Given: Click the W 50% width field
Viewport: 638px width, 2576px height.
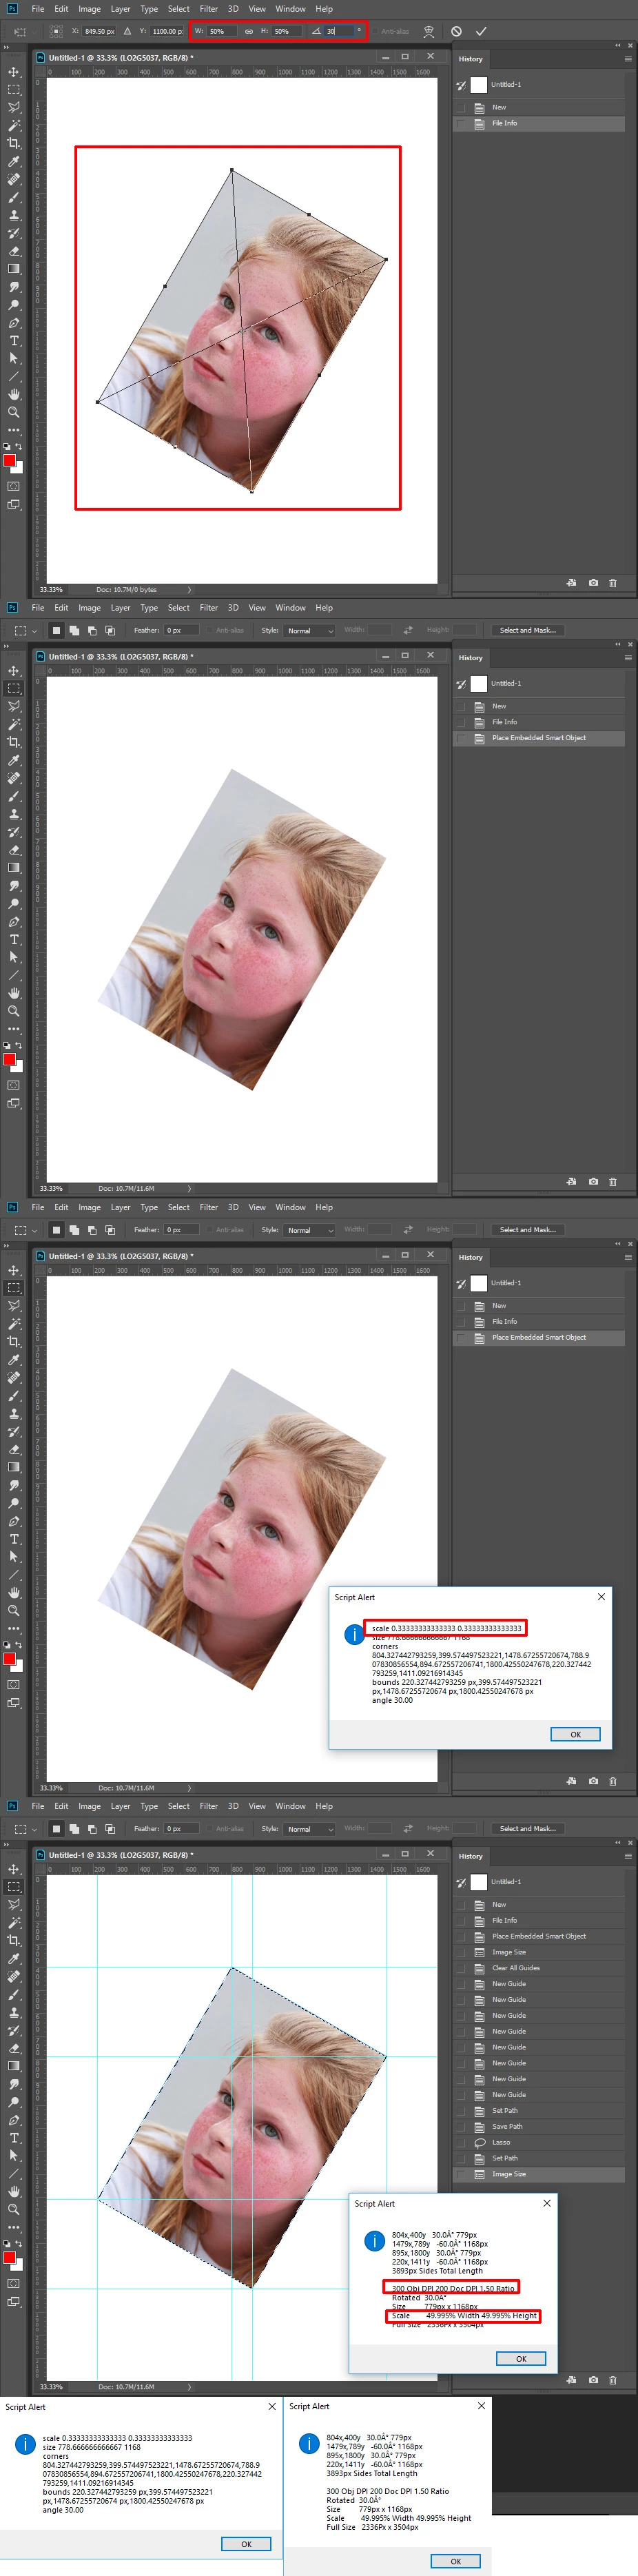Looking at the screenshot, I should pos(222,31).
